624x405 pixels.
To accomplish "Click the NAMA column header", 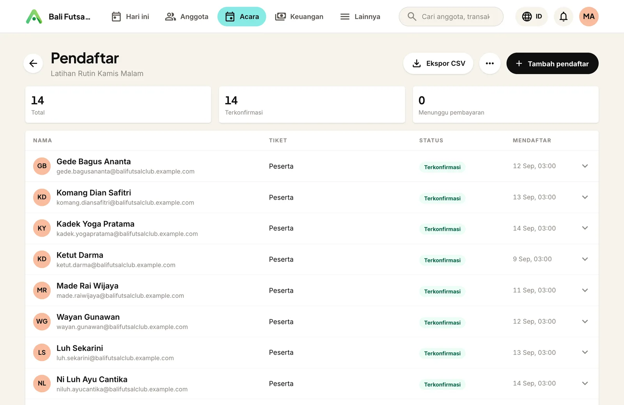I will (43, 140).
